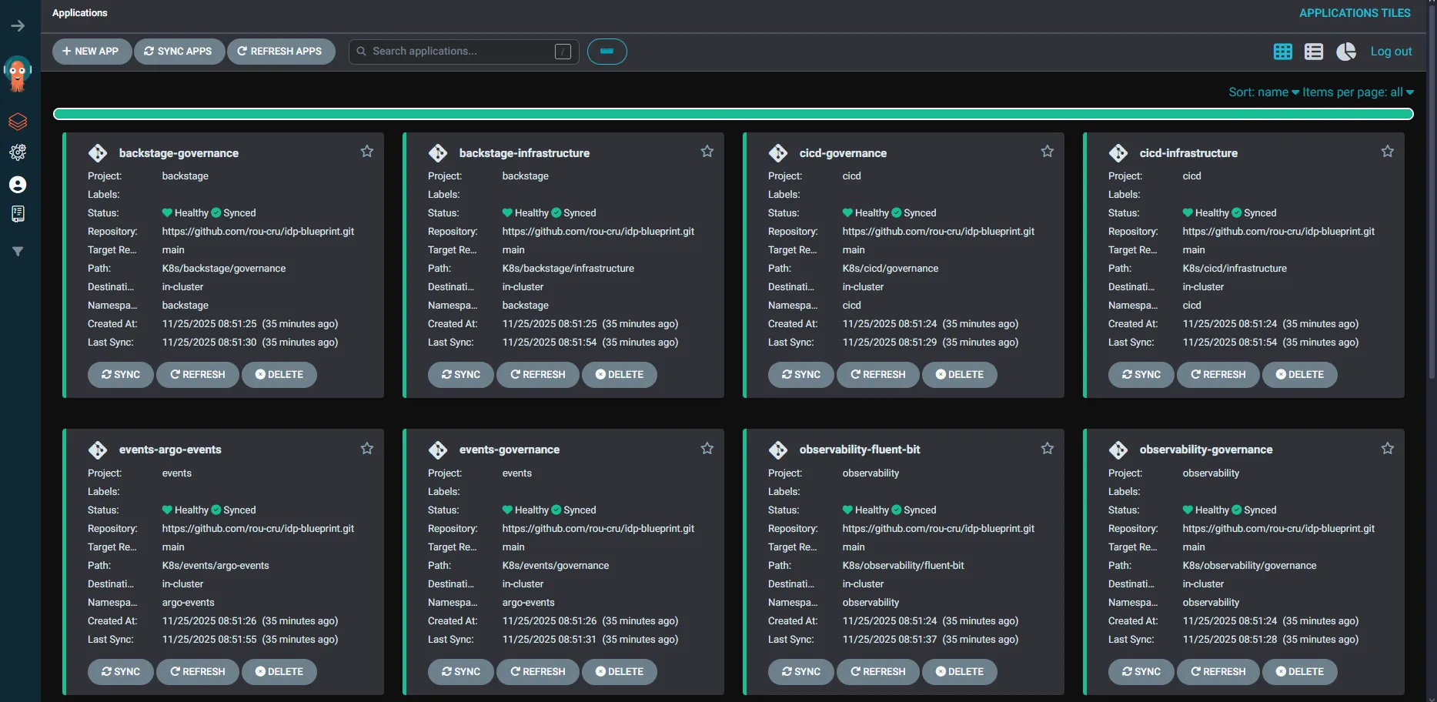Click the green application health status bar
This screenshot has height=702, width=1437.
[x=733, y=114]
